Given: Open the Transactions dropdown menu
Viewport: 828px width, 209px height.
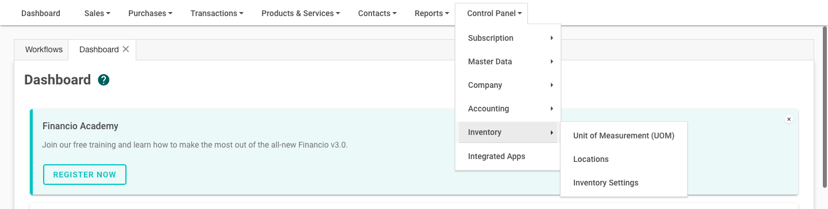Looking at the screenshot, I should pos(217,13).
